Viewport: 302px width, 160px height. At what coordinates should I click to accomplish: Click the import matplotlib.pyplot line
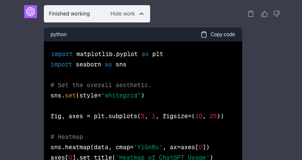tap(107, 54)
